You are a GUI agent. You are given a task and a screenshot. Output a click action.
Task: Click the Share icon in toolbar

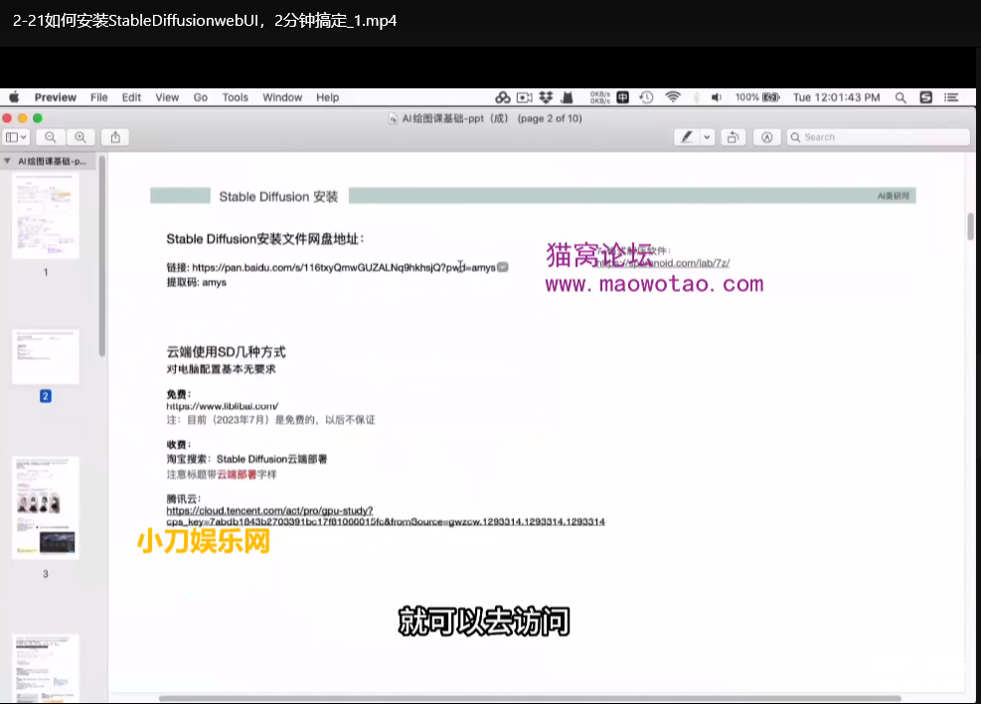coord(115,137)
